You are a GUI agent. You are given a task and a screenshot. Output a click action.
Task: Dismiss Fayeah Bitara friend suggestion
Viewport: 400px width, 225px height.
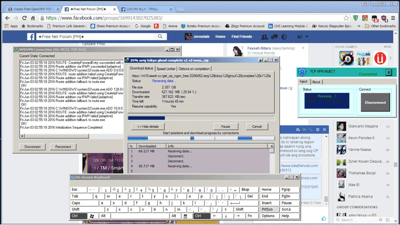click(303, 48)
